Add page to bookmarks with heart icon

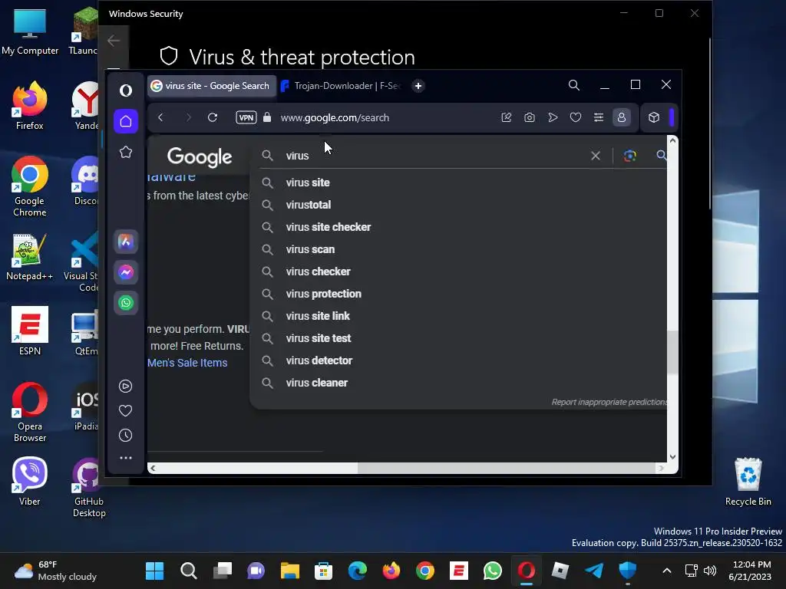click(576, 117)
